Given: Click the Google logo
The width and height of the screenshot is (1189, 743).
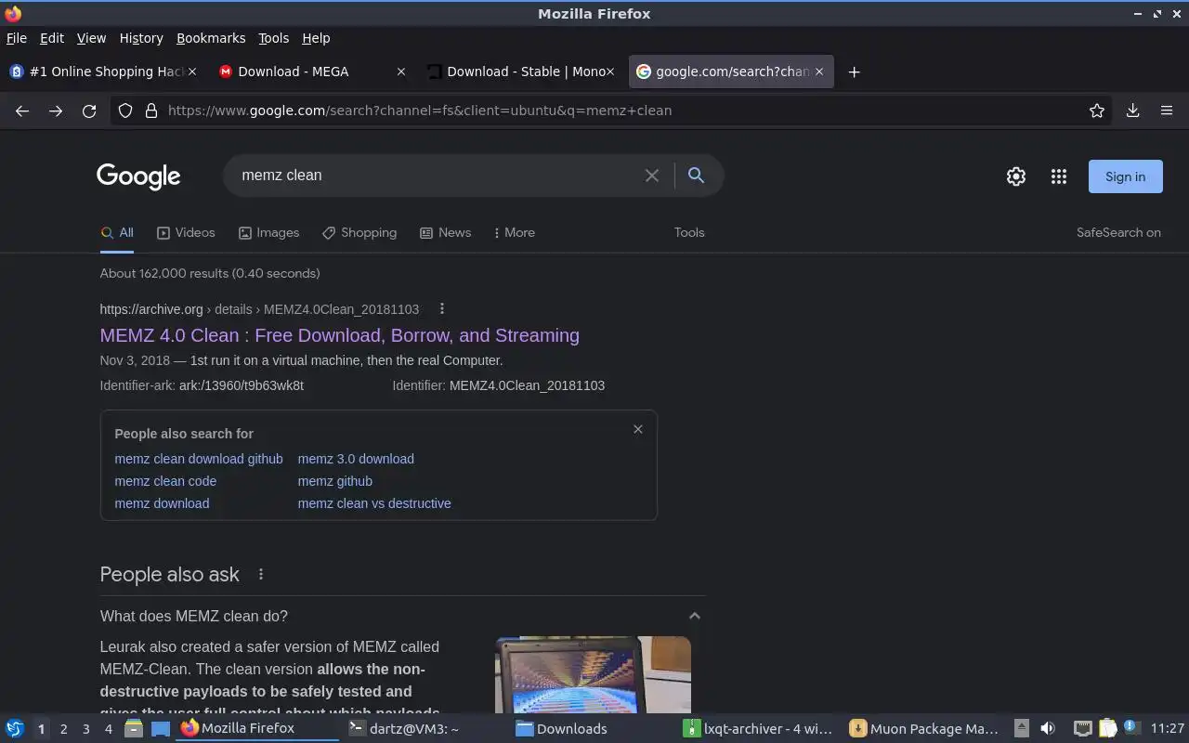Looking at the screenshot, I should [x=138, y=176].
